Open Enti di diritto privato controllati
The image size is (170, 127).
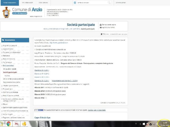point(14,79)
